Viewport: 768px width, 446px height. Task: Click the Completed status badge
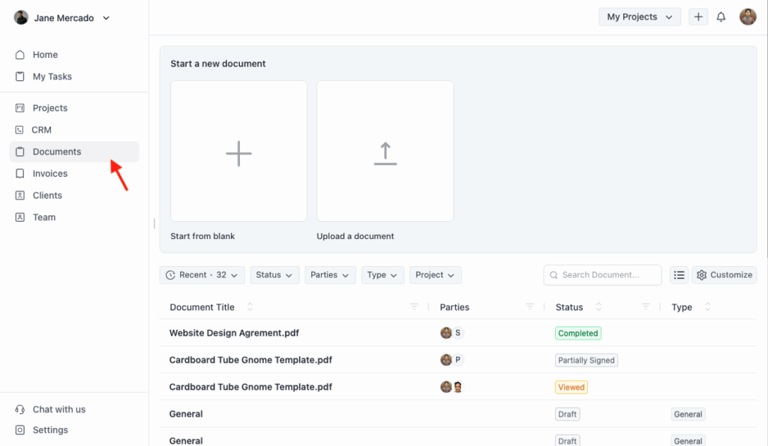pyautogui.click(x=578, y=334)
